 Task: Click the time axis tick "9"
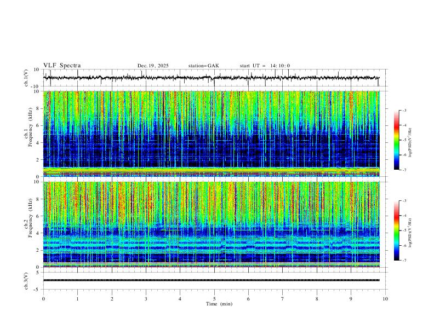point(351,299)
